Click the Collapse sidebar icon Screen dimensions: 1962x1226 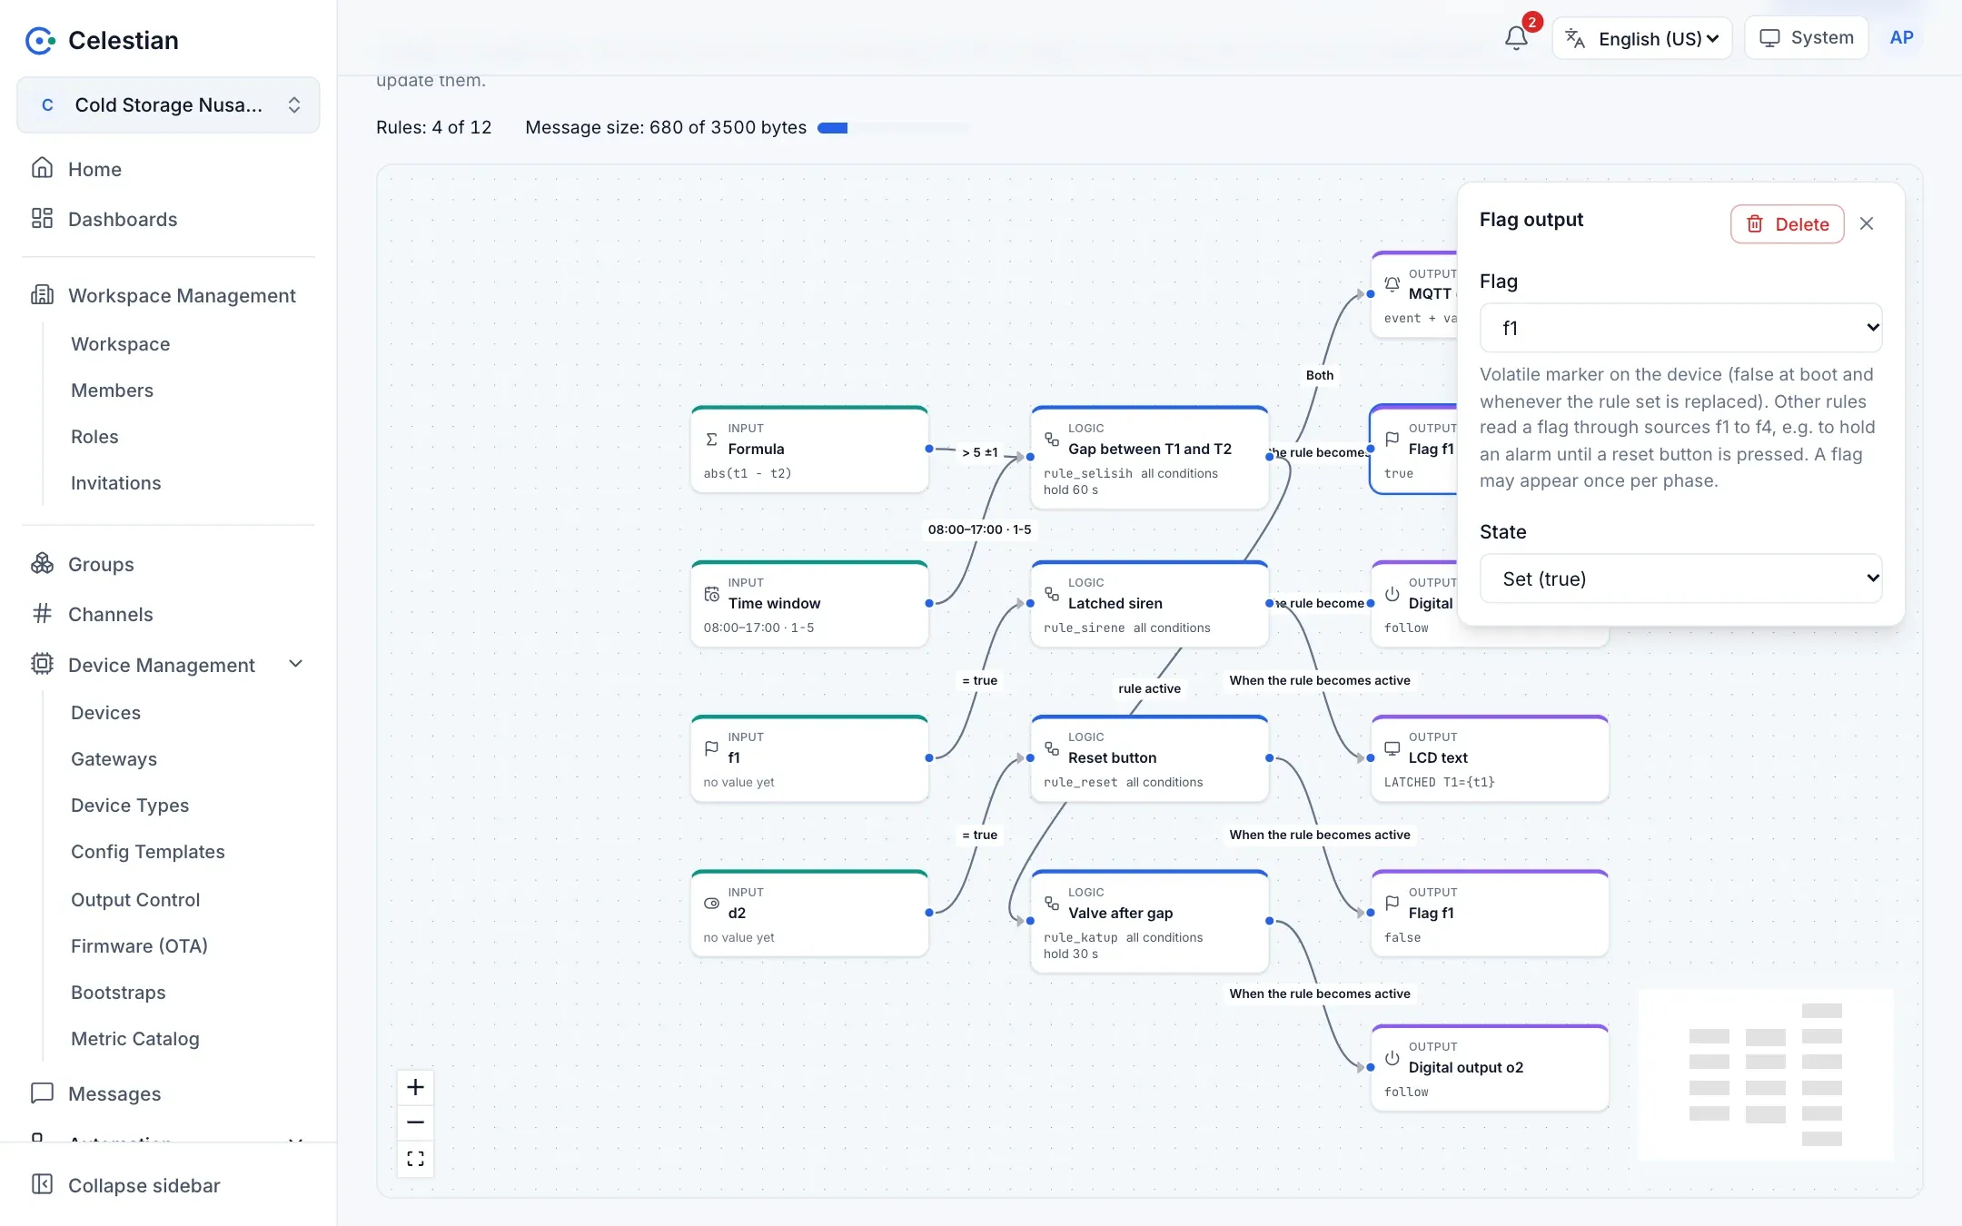tap(42, 1184)
